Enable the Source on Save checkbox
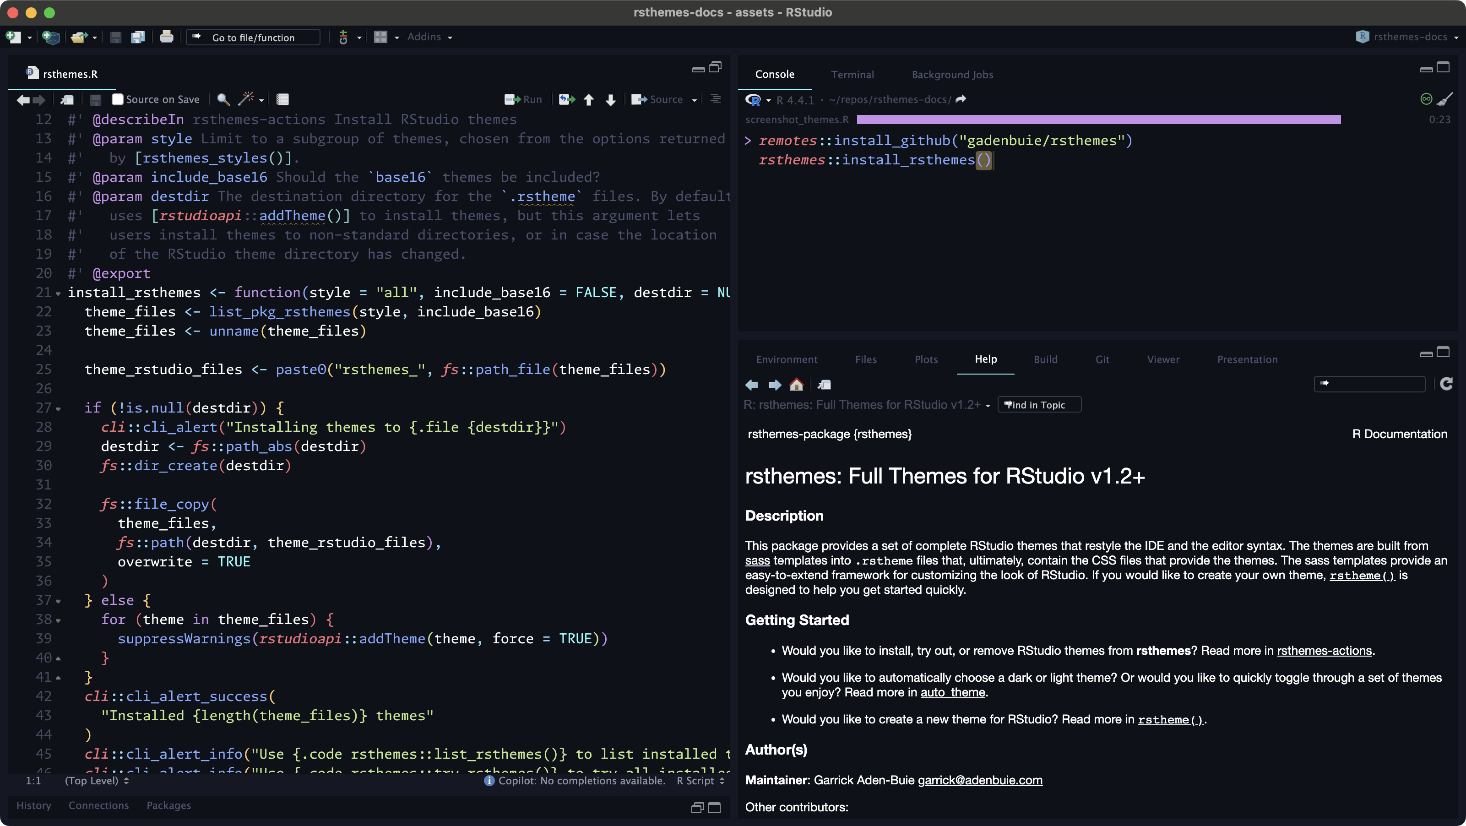The height and width of the screenshot is (826, 1466). pyautogui.click(x=118, y=100)
